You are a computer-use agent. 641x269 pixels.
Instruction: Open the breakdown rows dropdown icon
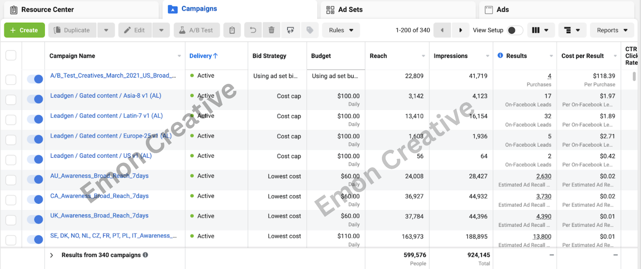(572, 30)
